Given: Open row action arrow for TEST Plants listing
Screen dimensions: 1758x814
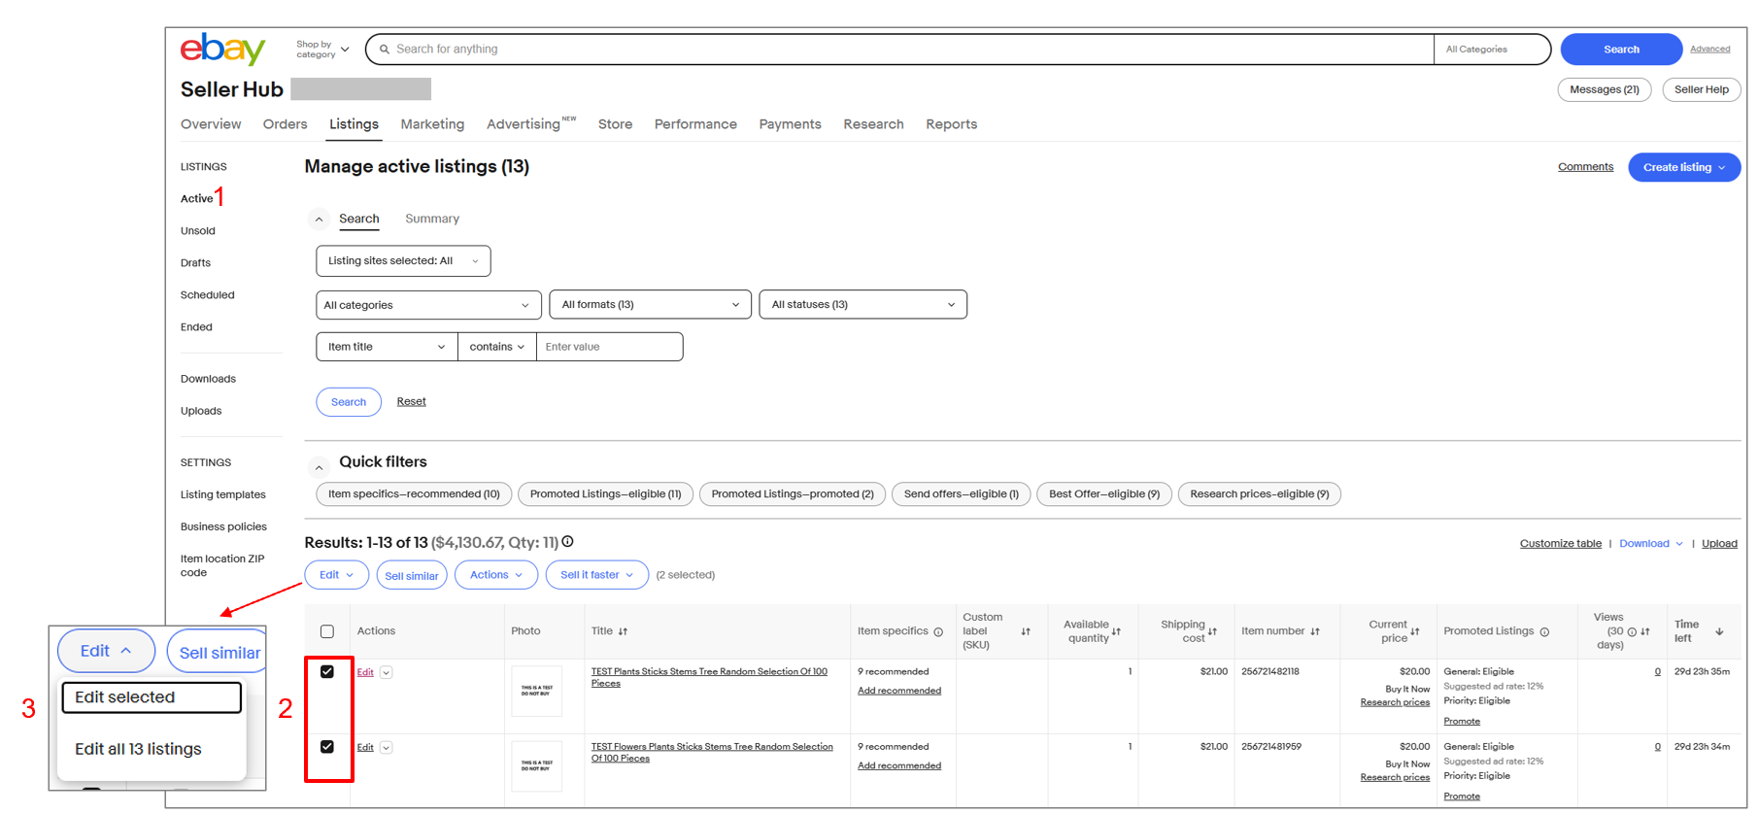Looking at the screenshot, I should pos(387,672).
